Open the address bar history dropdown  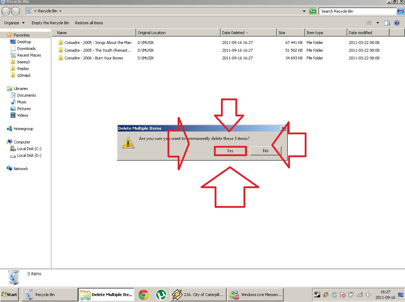(x=304, y=11)
